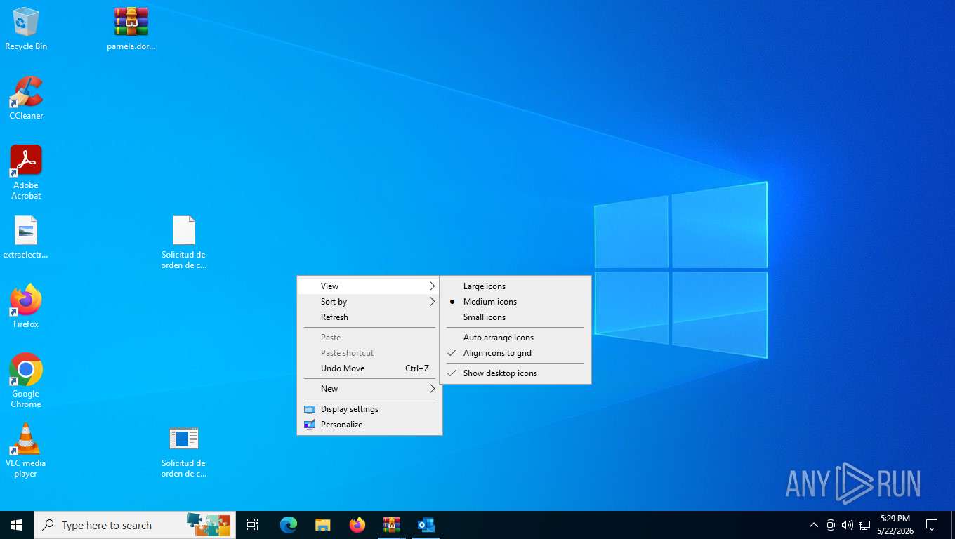955x539 pixels.
Task: Uncheck Align icons to grid
Action: [515, 353]
